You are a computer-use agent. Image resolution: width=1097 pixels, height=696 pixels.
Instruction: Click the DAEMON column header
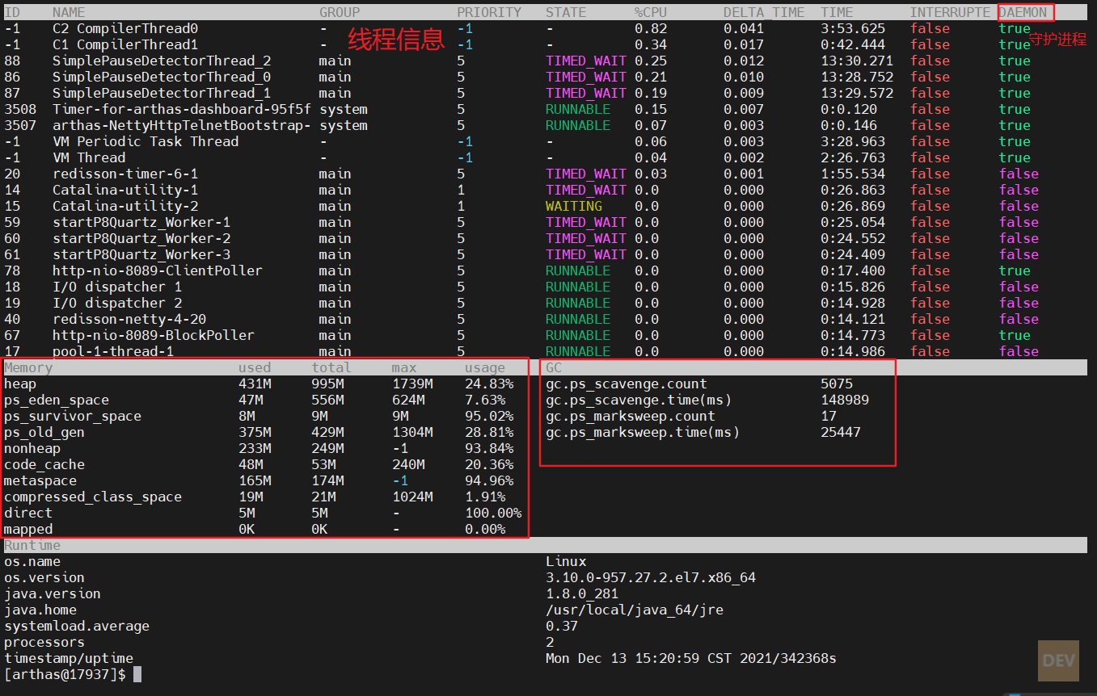tap(1023, 12)
